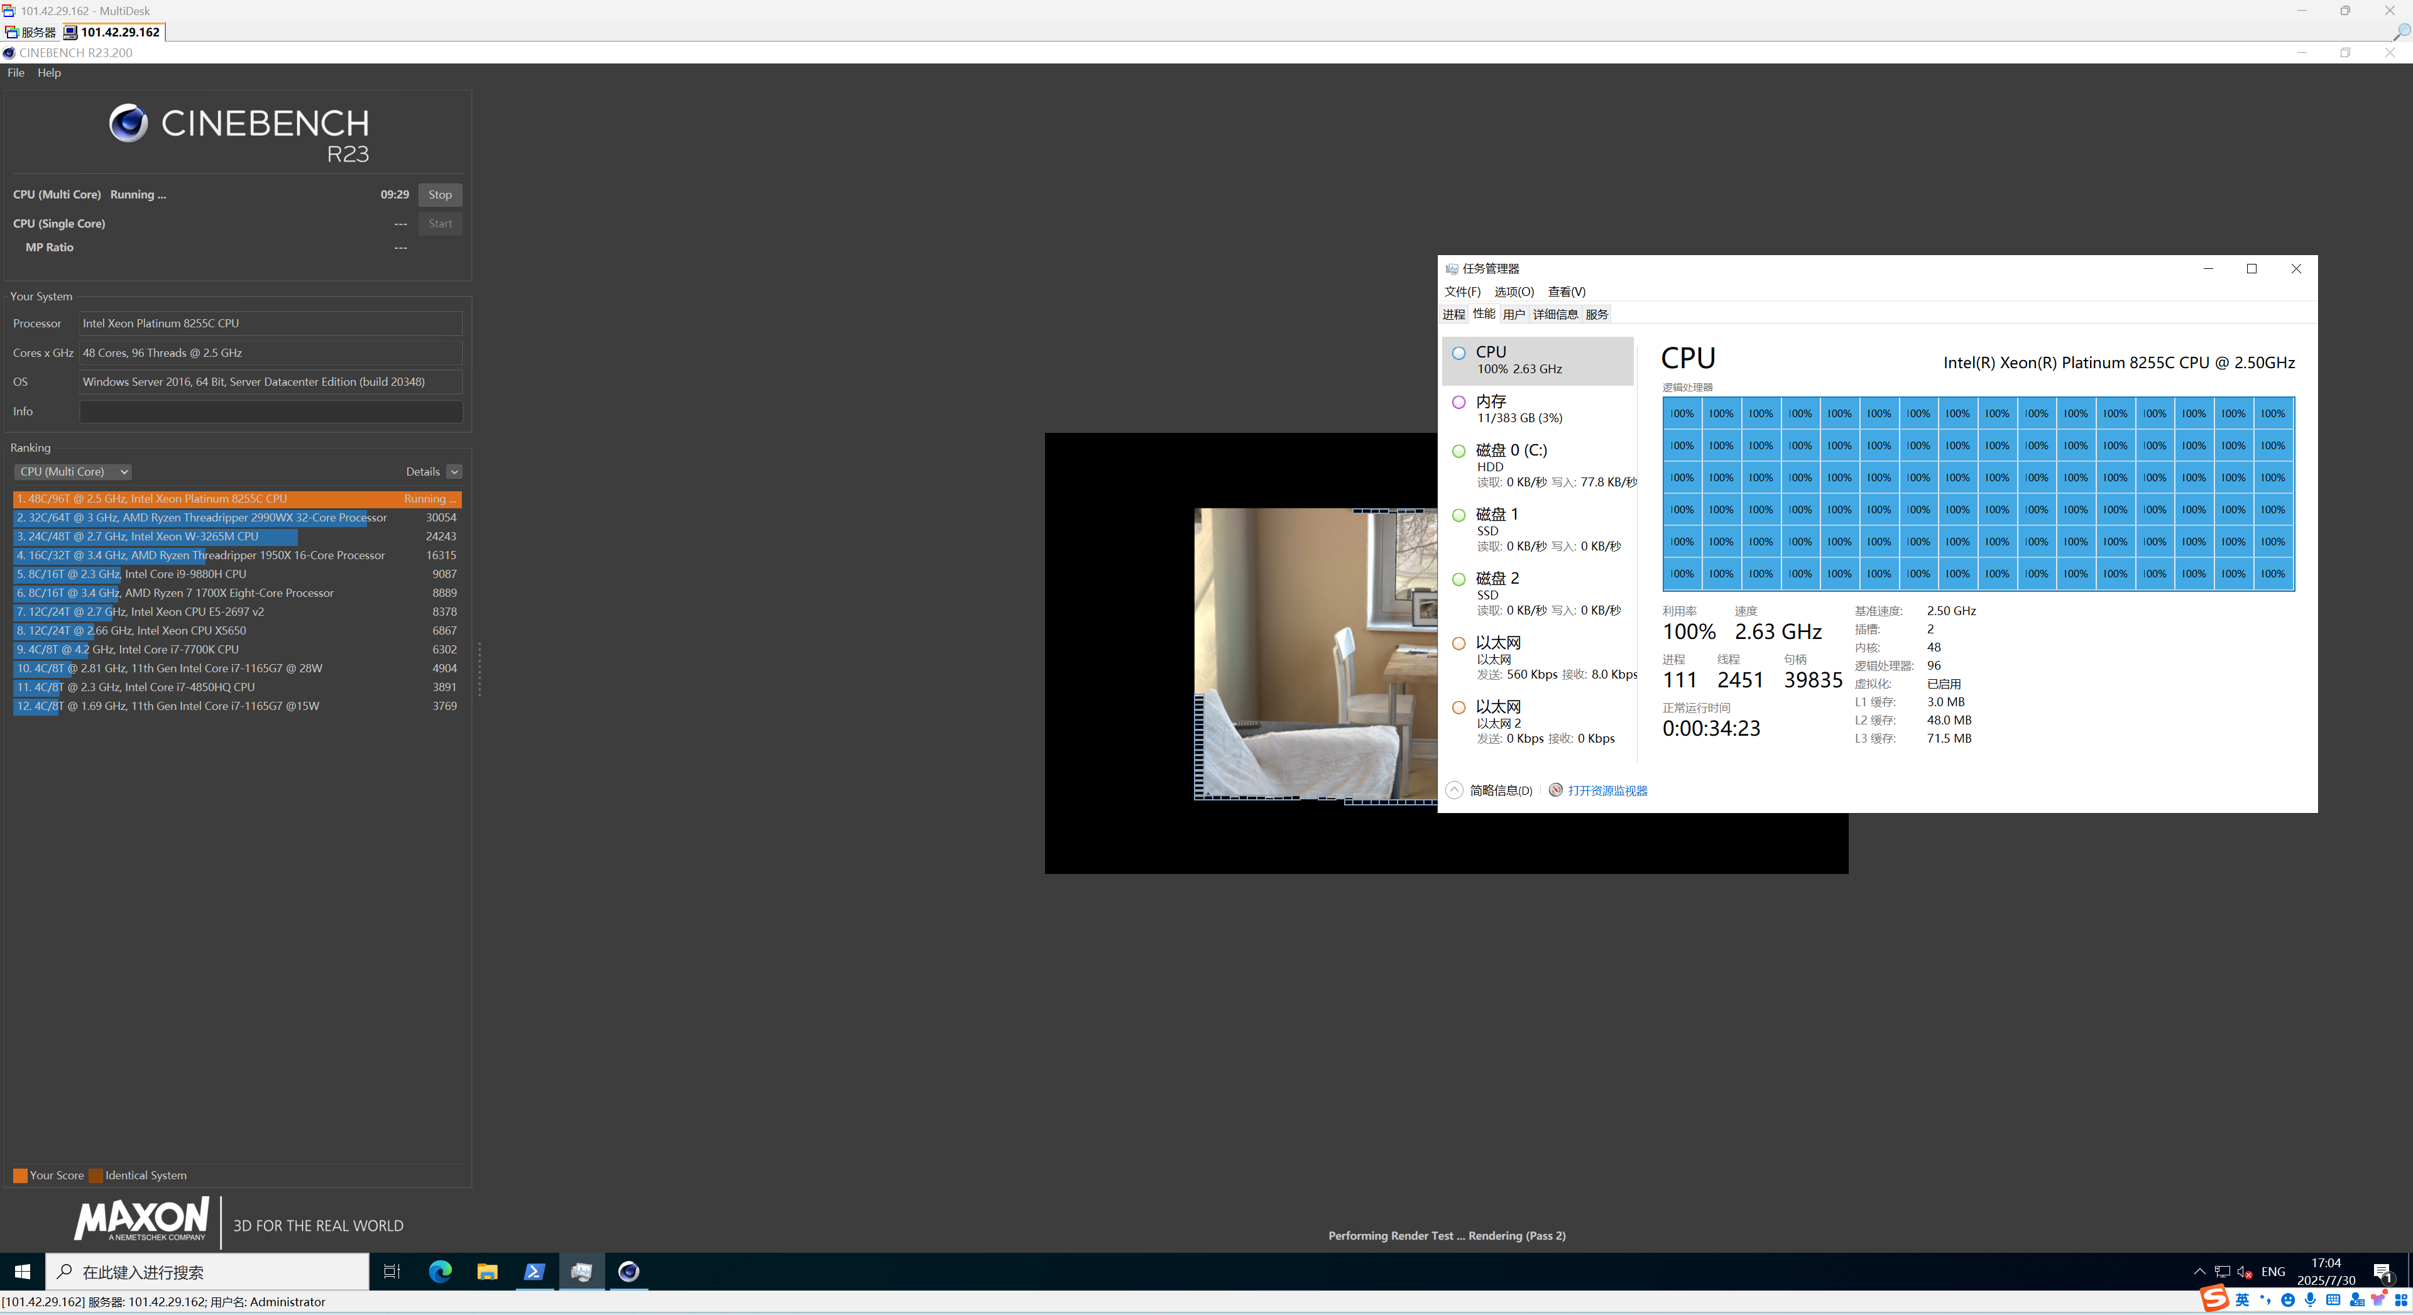Stop the Multi Core benchmark
The image size is (2413, 1315).
(x=439, y=194)
